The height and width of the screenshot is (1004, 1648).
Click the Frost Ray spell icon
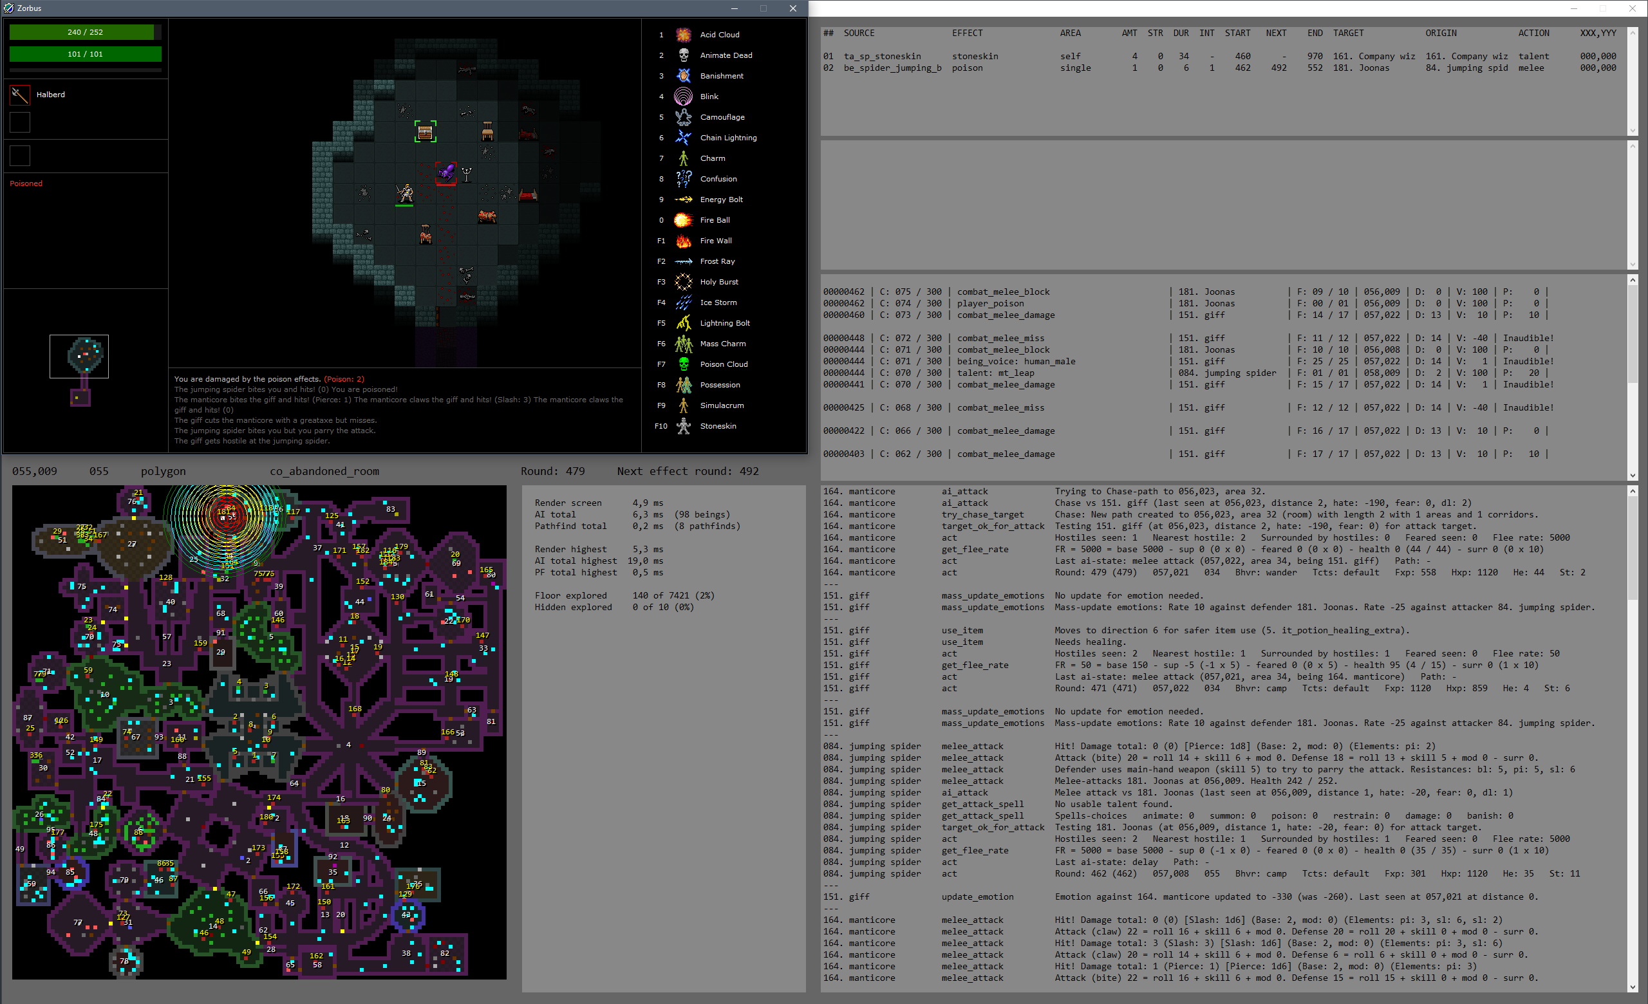[x=683, y=261]
